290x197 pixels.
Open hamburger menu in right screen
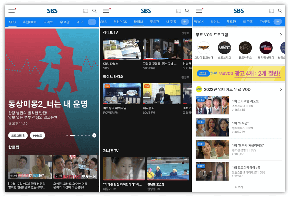(x=199, y=11)
